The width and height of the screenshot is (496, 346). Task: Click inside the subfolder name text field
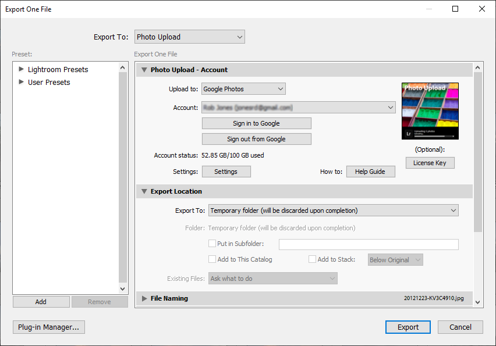369,244
